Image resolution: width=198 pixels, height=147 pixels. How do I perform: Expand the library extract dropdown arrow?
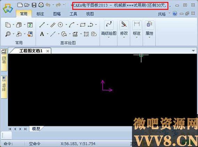[x=81, y=34]
